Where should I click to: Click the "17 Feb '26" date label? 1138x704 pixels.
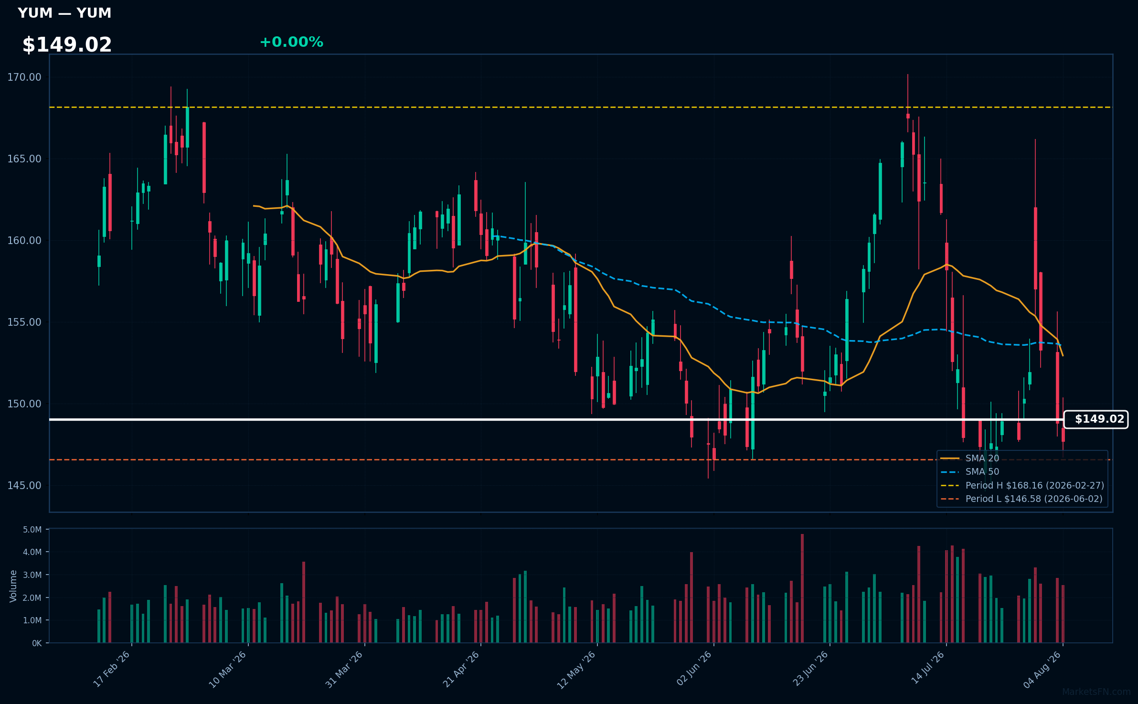coord(111,669)
